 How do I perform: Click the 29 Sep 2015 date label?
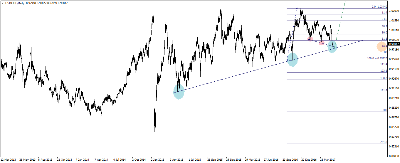(215, 160)
